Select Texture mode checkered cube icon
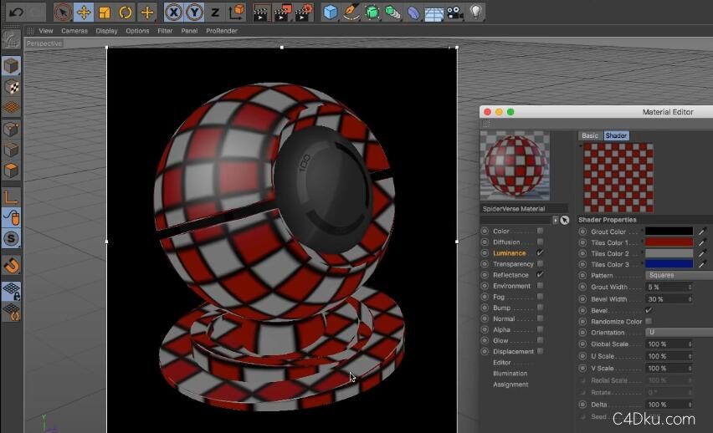This screenshot has width=713, height=433. click(x=11, y=87)
